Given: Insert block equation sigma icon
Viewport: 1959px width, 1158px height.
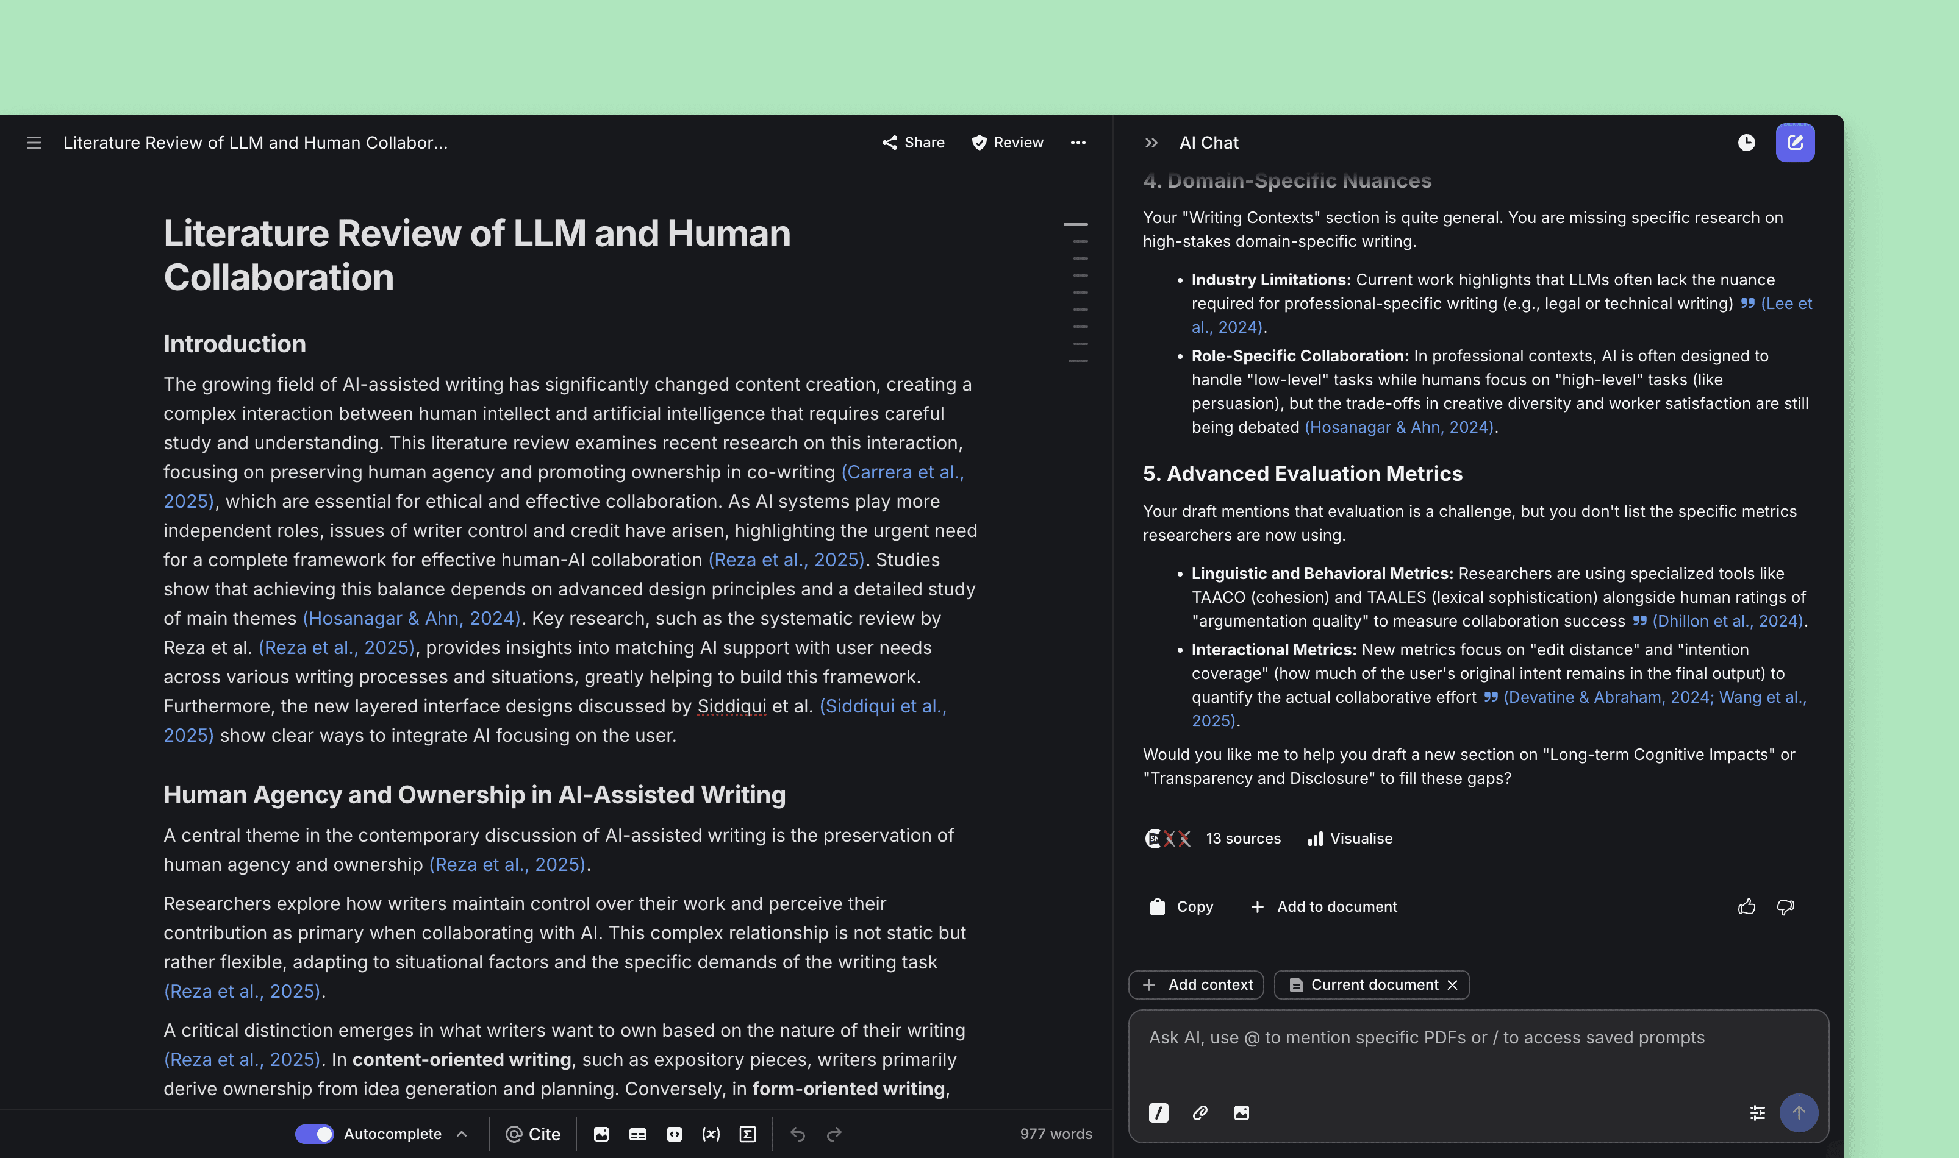Looking at the screenshot, I should pos(747,1134).
